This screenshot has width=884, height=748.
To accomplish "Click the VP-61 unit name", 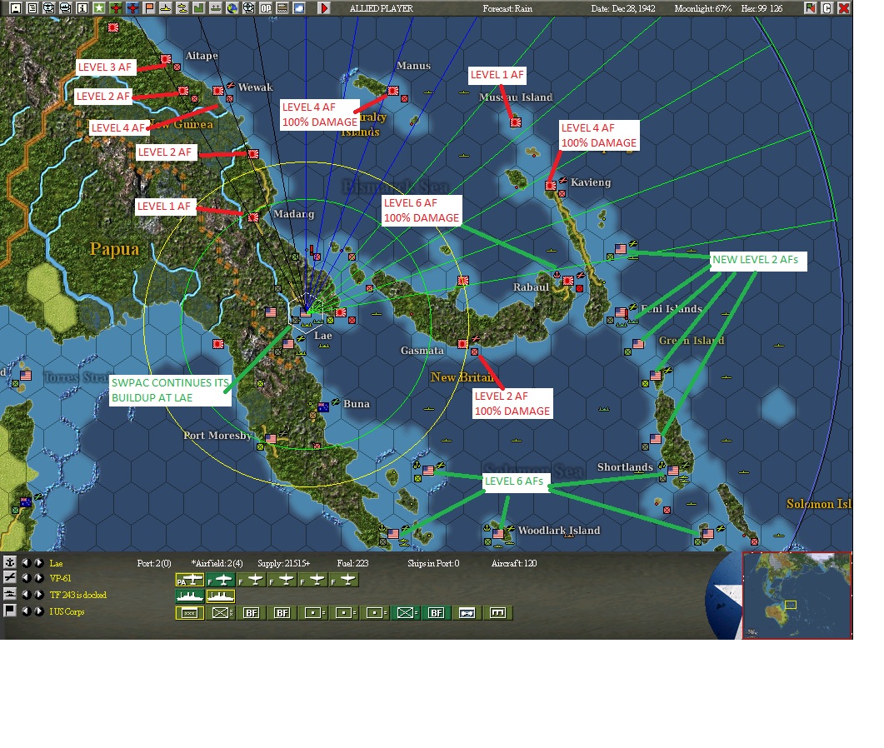I will 60,578.
